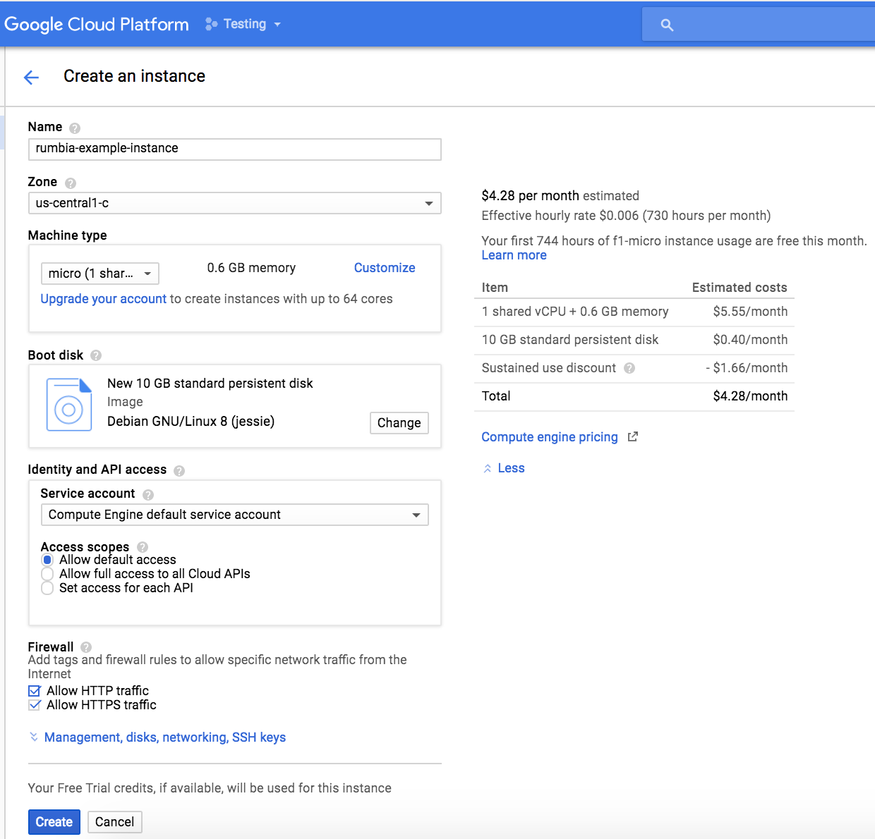Select Allow full access to all Cloud APIs
The width and height of the screenshot is (875, 839).
[47, 574]
